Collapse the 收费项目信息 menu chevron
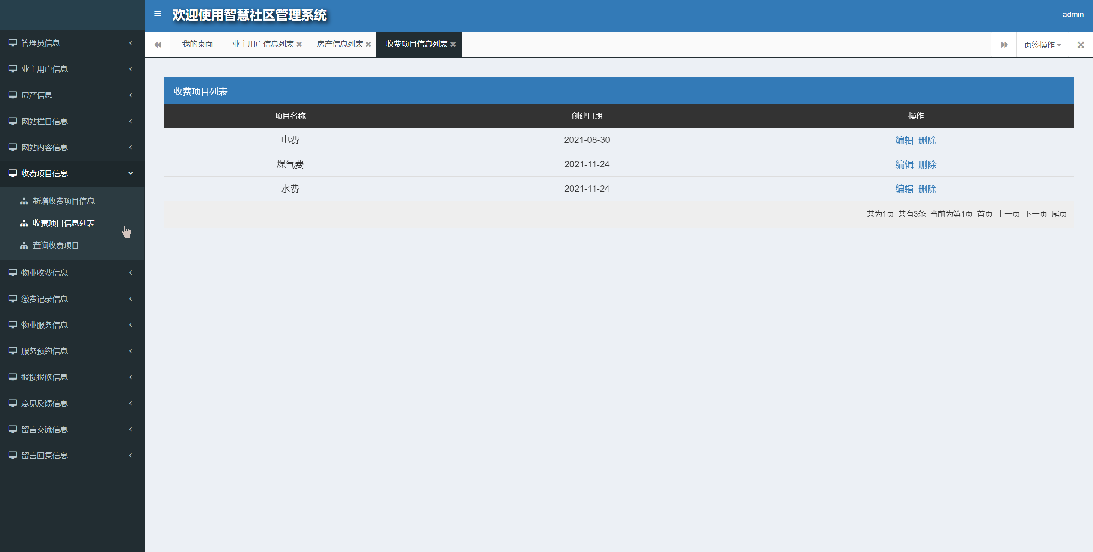Screen dimensions: 1093x552 pyautogui.click(x=131, y=173)
